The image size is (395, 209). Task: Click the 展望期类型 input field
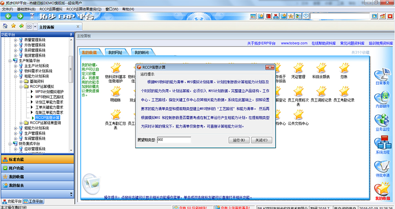[173, 140]
